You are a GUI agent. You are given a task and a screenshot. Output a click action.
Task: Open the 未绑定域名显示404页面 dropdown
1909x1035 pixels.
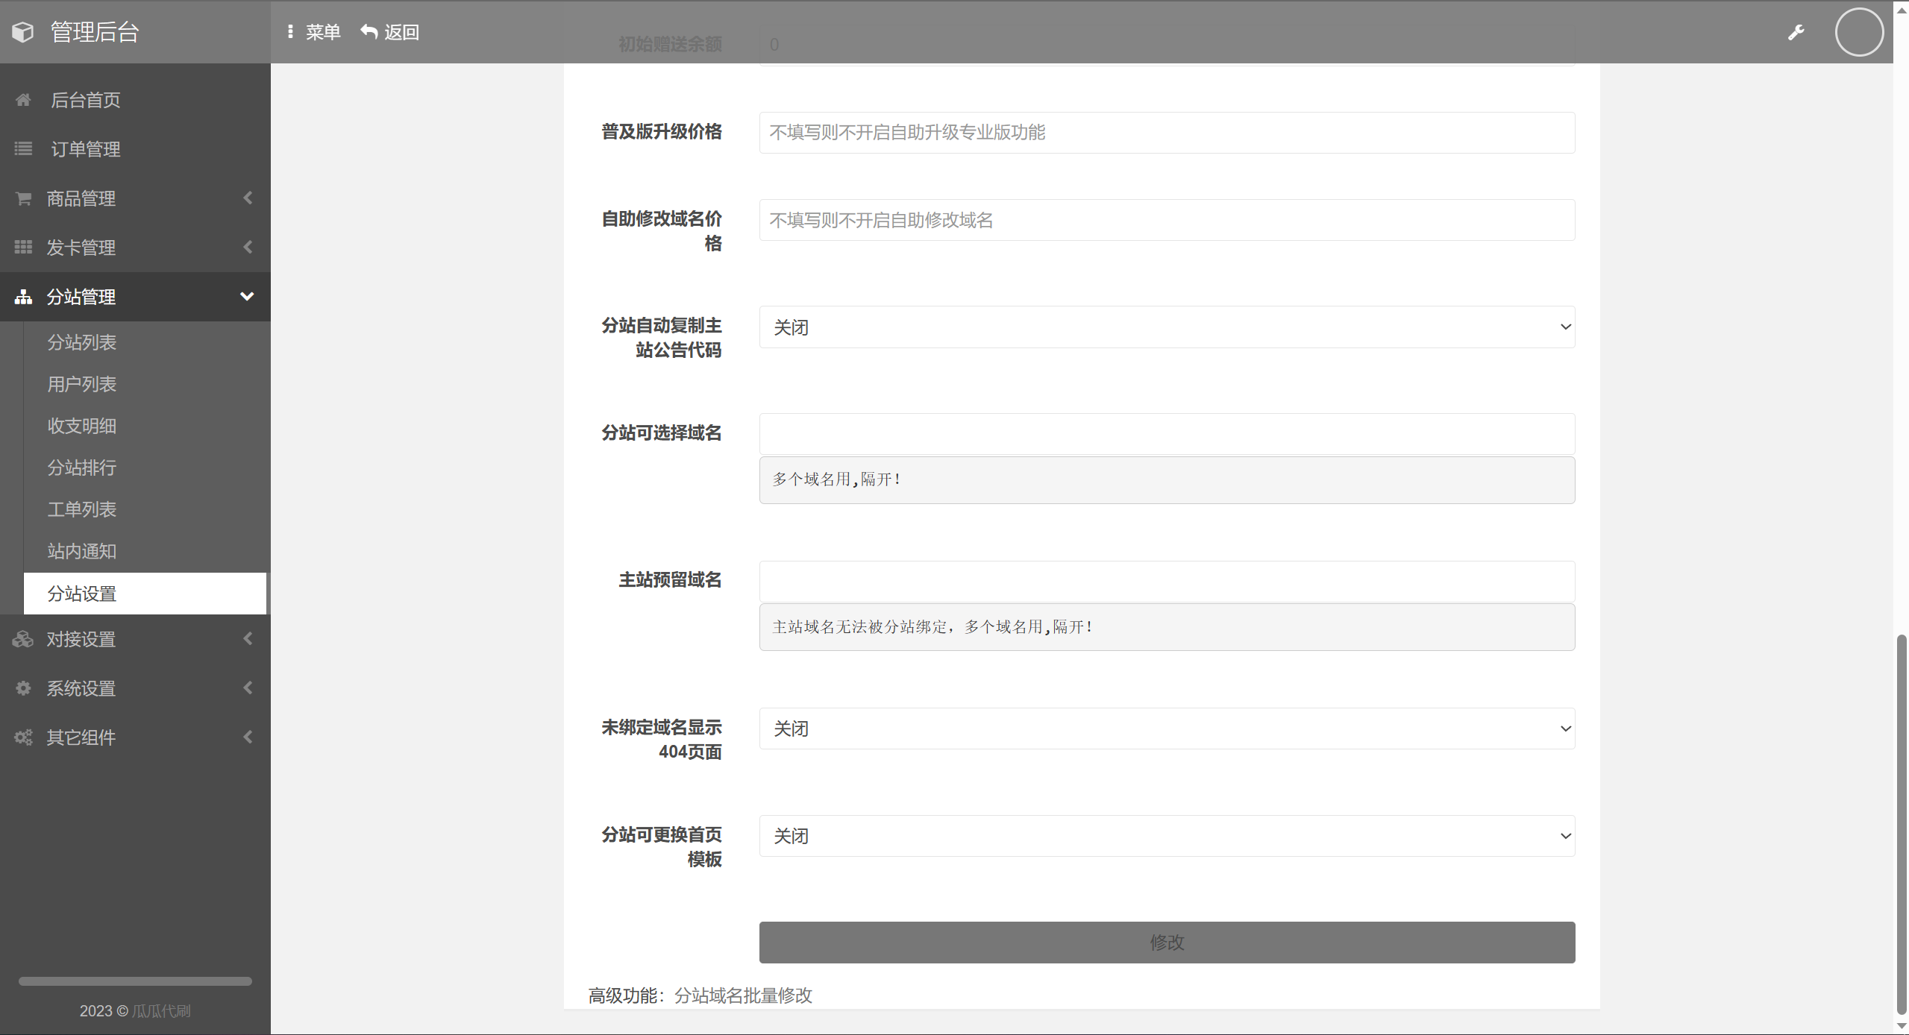[1166, 729]
